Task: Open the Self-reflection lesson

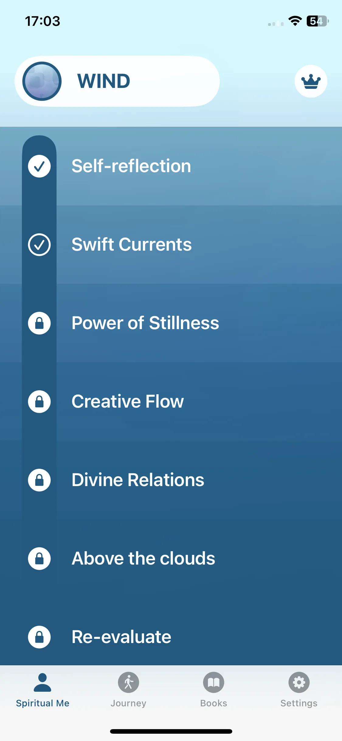Action: coord(171,166)
